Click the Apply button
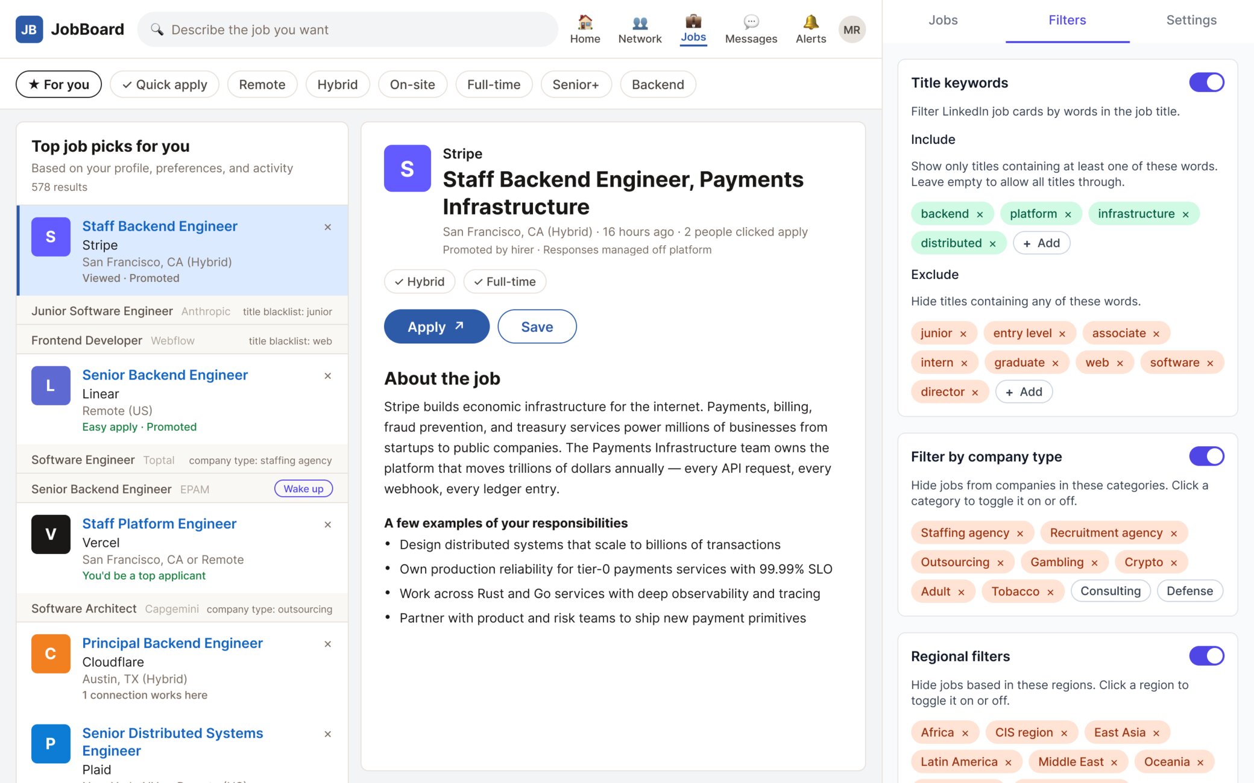Viewport: 1254px width, 783px height. pyautogui.click(x=436, y=326)
